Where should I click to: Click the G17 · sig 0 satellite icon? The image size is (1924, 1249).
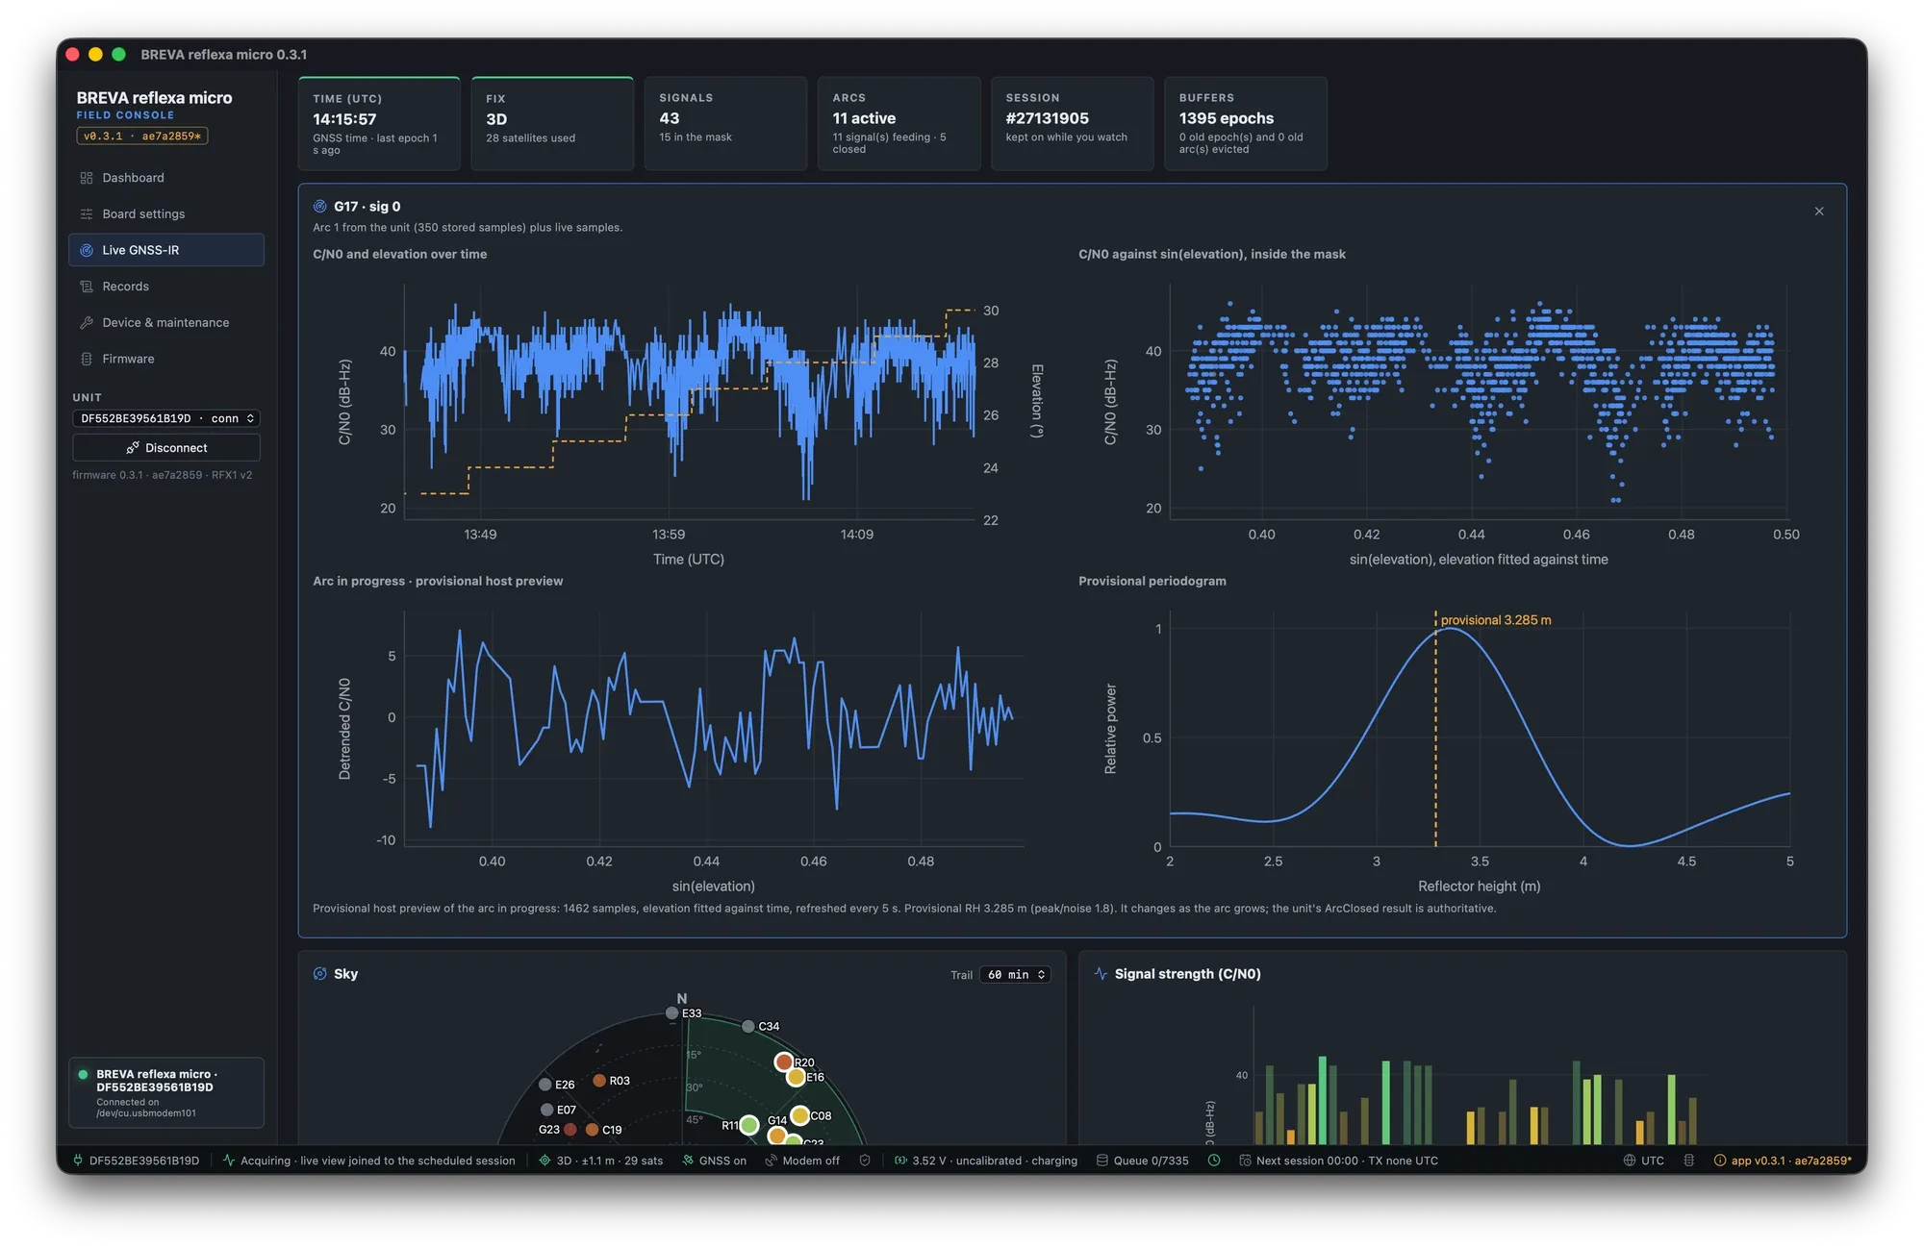click(320, 207)
